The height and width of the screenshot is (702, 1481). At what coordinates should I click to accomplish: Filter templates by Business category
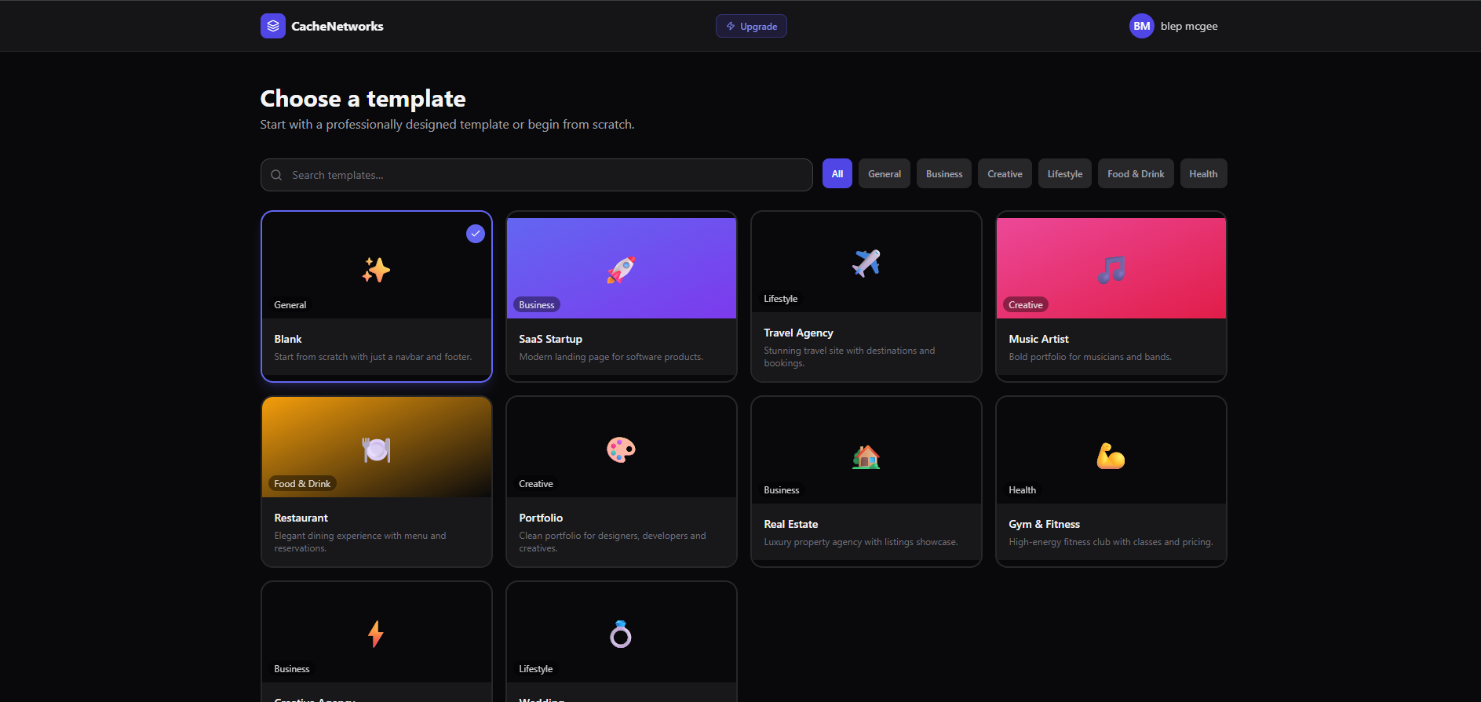[944, 174]
